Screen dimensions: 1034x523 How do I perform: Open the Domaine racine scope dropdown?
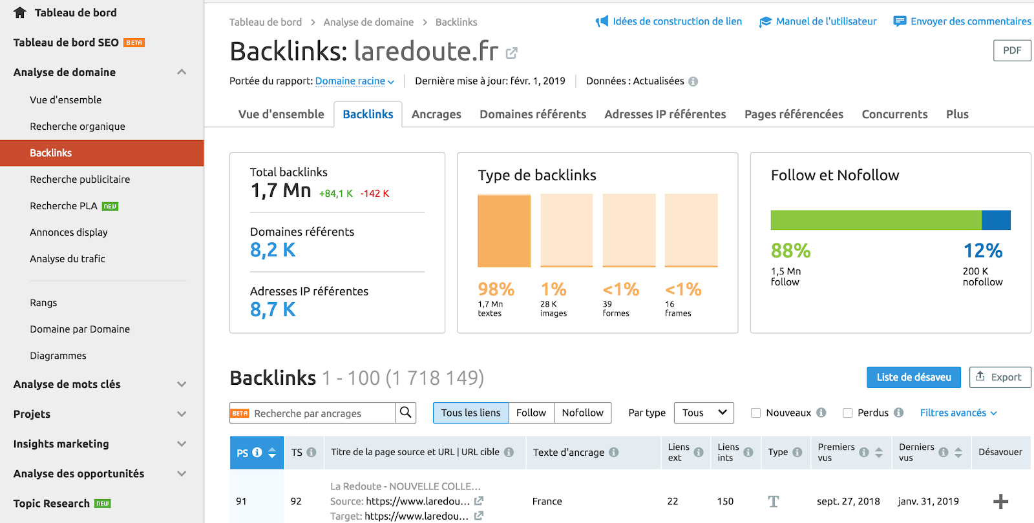pyautogui.click(x=355, y=81)
